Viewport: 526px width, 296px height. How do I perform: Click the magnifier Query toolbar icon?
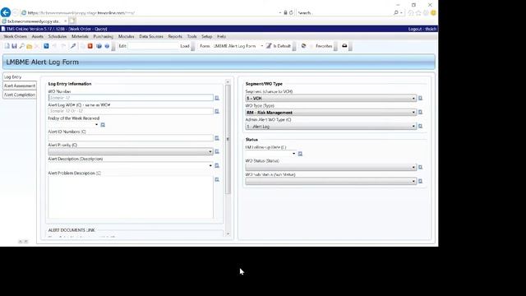(x=22, y=46)
